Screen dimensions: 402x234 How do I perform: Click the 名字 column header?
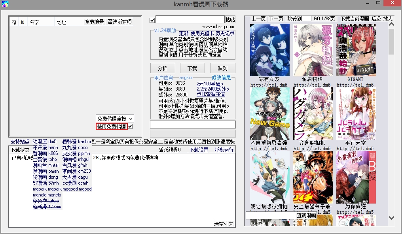point(34,22)
